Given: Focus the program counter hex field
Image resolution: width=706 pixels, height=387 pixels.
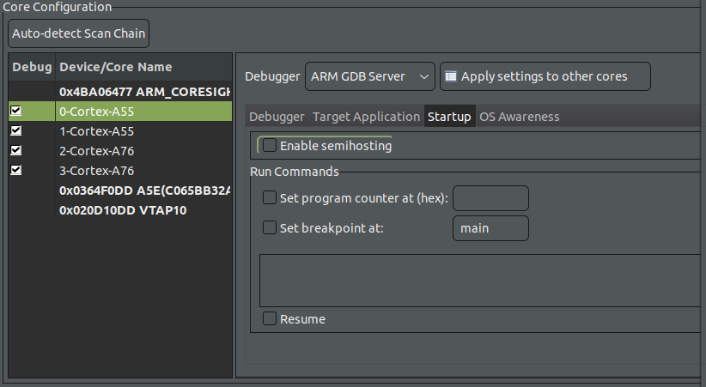Looking at the screenshot, I should click(490, 198).
